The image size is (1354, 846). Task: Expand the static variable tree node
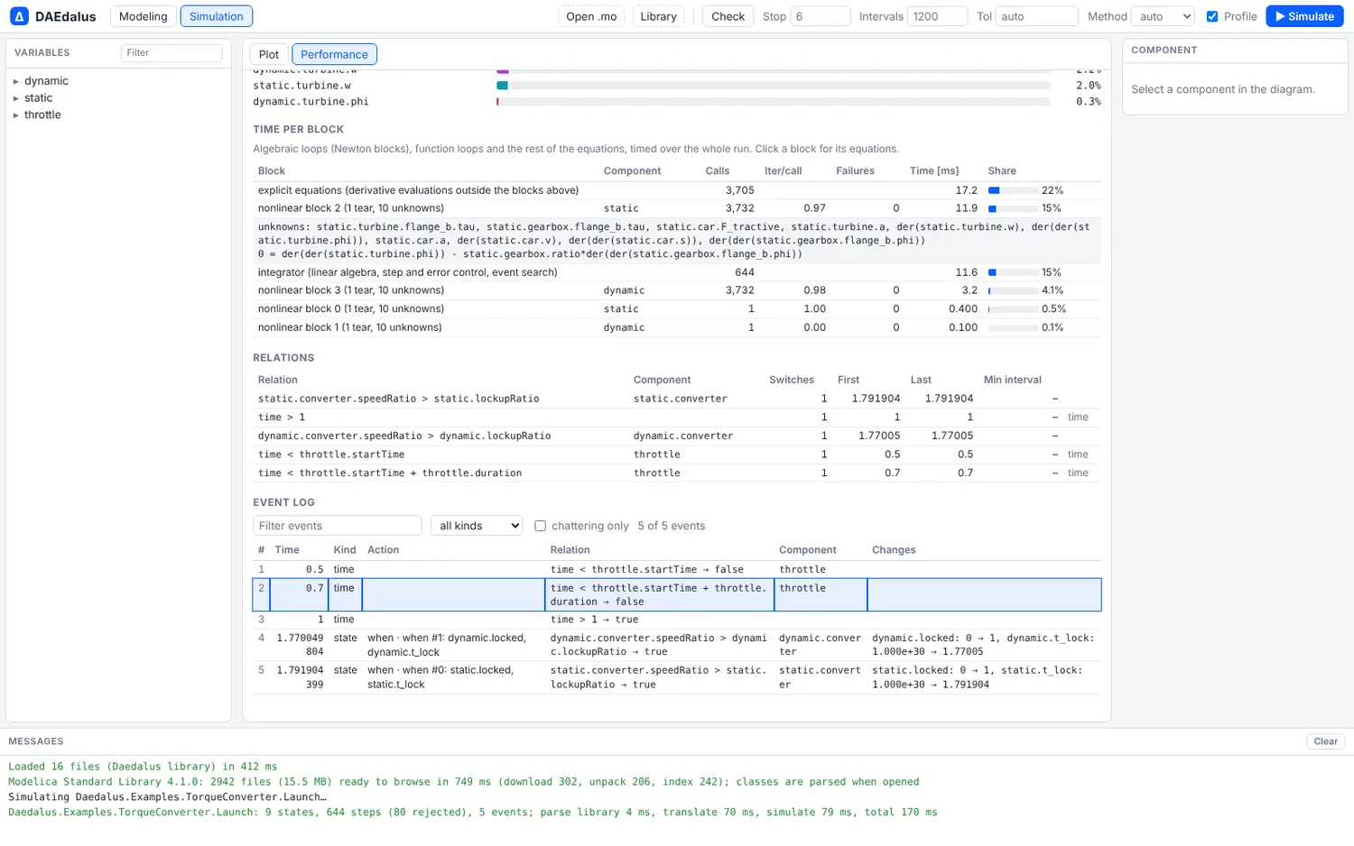pyautogui.click(x=16, y=98)
